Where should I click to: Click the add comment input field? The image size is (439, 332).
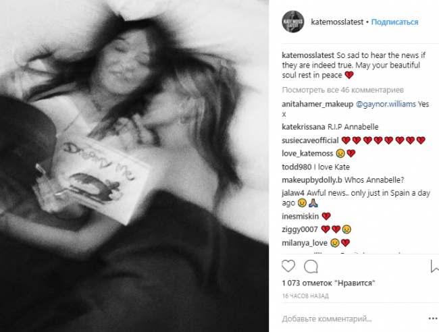pos(353,319)
